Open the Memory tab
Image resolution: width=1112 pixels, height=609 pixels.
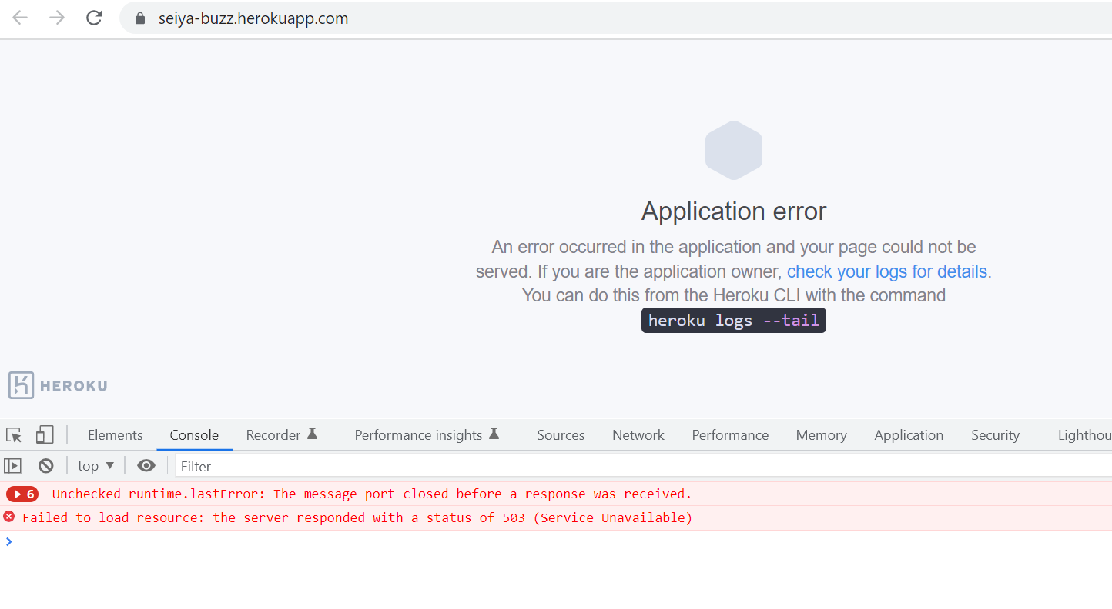(x=822, y=435)
